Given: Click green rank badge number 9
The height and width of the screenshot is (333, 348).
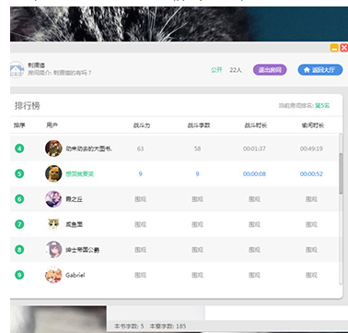Looking at the screenshot, I should (19, 275).
